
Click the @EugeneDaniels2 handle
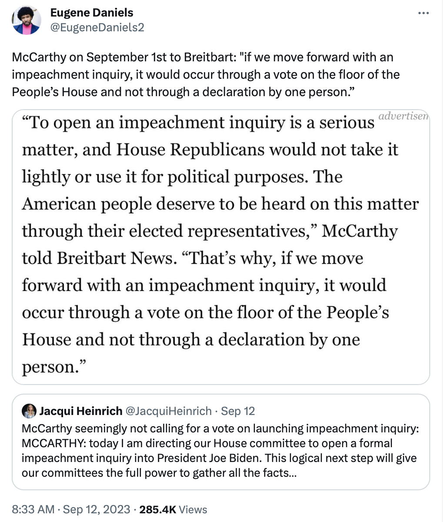(97, 27)
